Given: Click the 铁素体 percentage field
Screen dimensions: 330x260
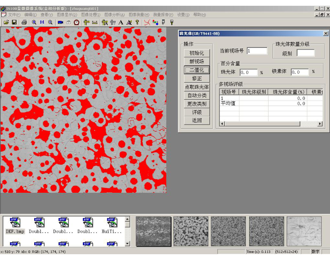Looking at the screenshot, I should tap(300, 72).
